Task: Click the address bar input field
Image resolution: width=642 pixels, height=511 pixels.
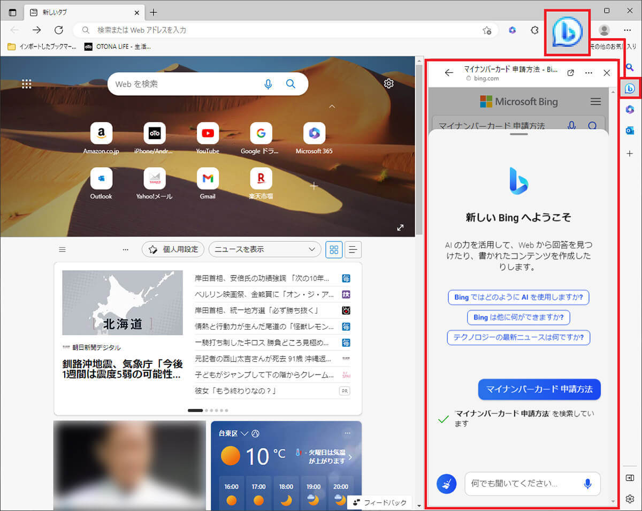Action: (x=286, y=30)
